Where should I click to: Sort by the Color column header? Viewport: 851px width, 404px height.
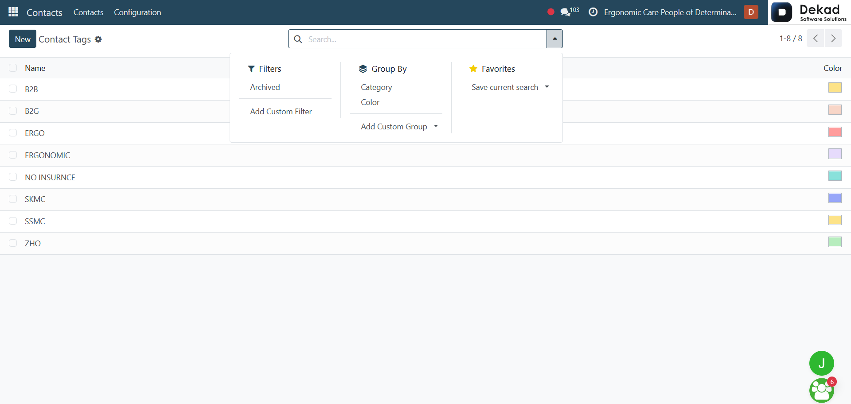tap(832, 68)
